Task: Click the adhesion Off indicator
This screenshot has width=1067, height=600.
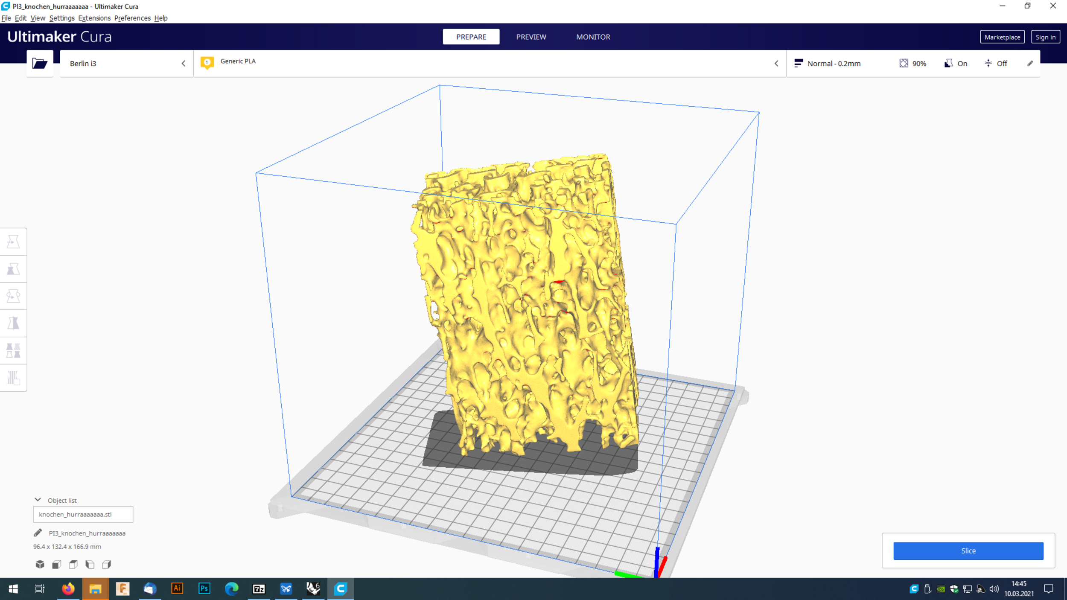Action: point(996,64)
